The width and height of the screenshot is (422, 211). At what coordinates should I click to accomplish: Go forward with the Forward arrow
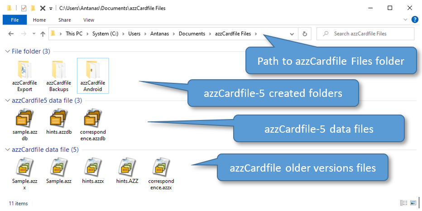[24, 34]
